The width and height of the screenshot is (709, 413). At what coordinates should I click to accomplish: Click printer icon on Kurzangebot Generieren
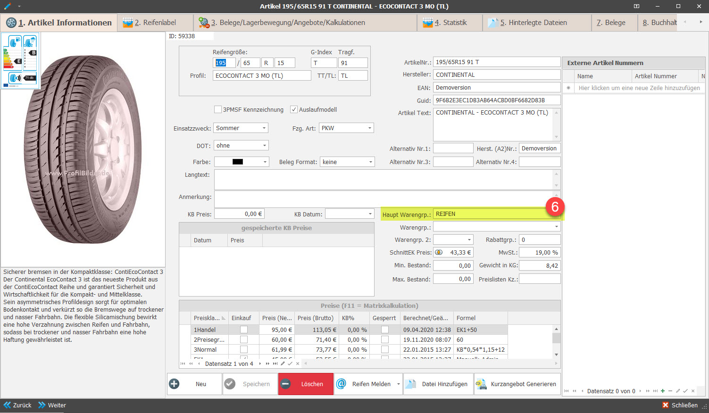click(481, 384)
